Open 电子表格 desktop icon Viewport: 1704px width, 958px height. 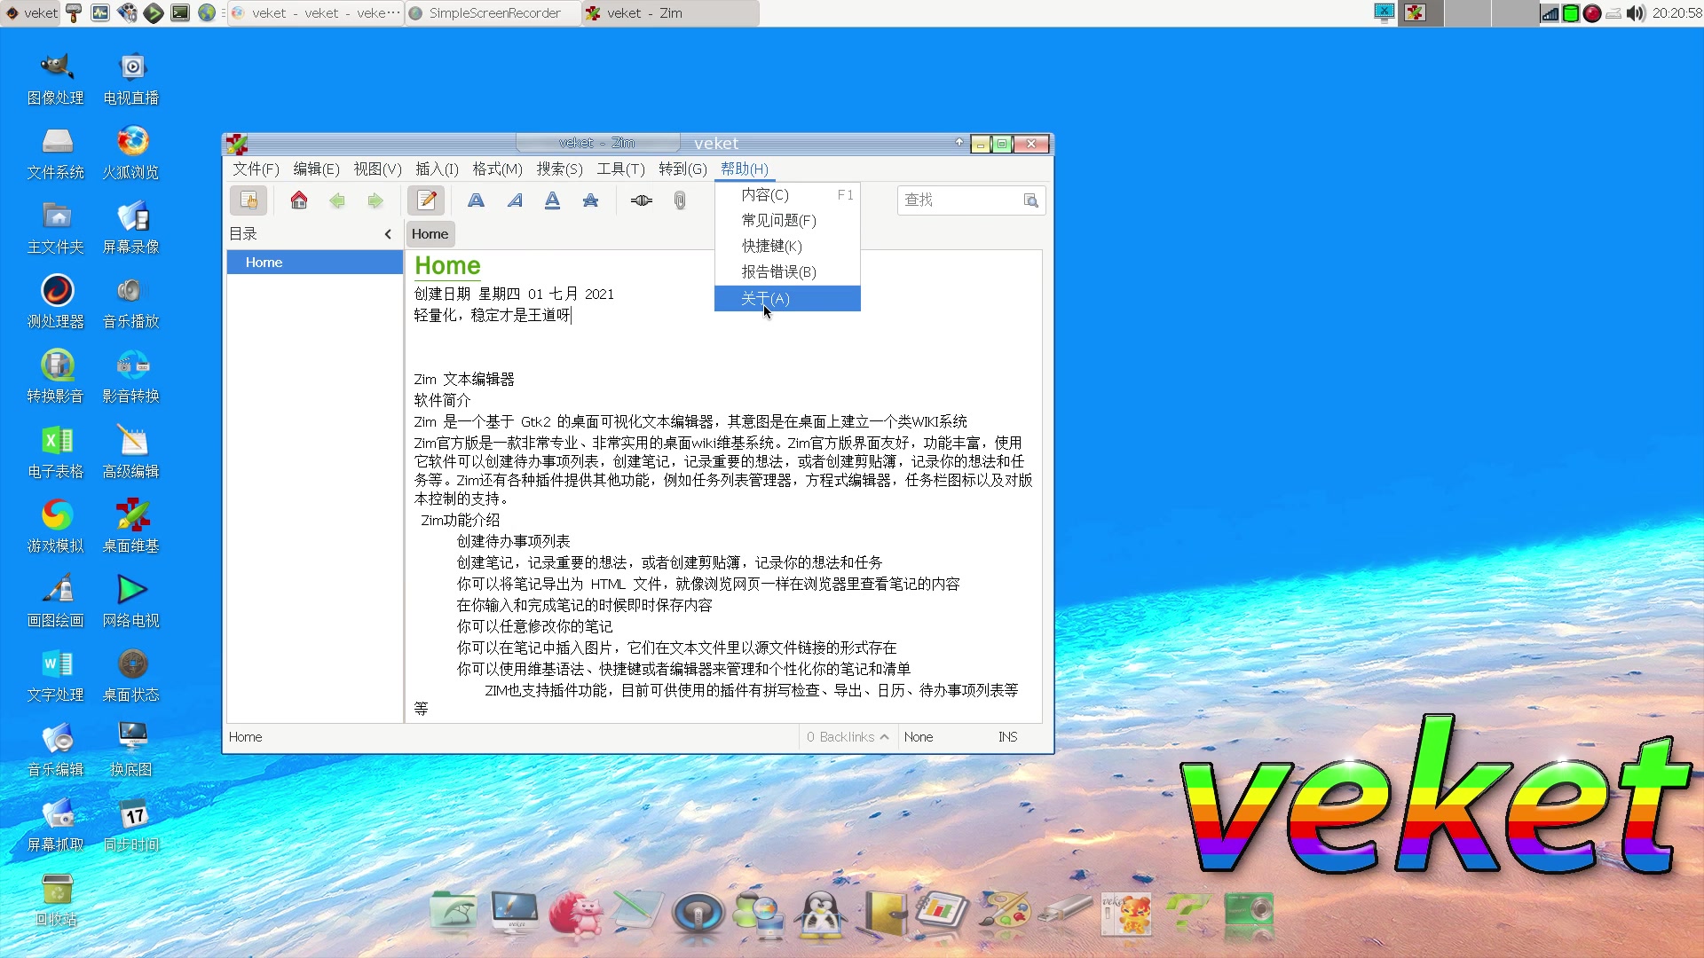point(56,452)
